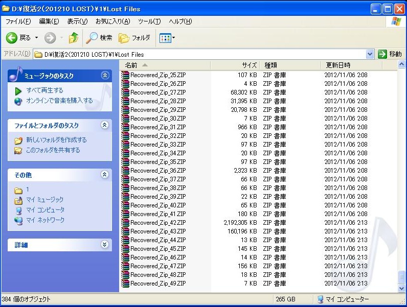
Task: Click the すべて再生する link
Action: [x=44, y=90]
